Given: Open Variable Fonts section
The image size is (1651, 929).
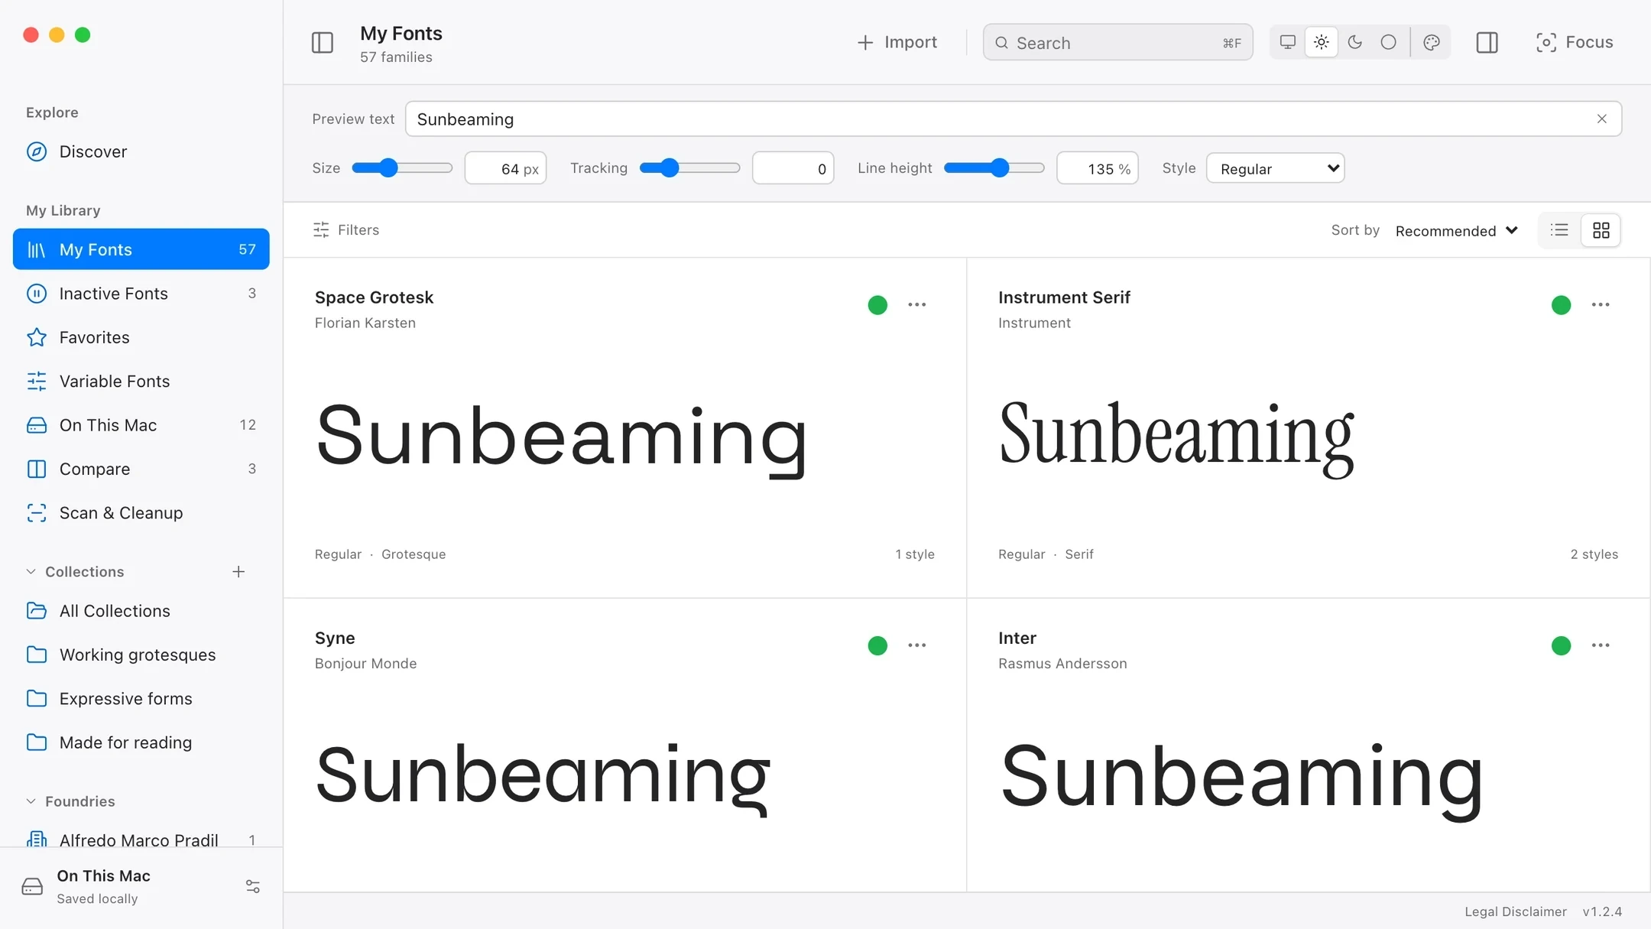Looking at the screenshot, I should (x=141, y=381).
